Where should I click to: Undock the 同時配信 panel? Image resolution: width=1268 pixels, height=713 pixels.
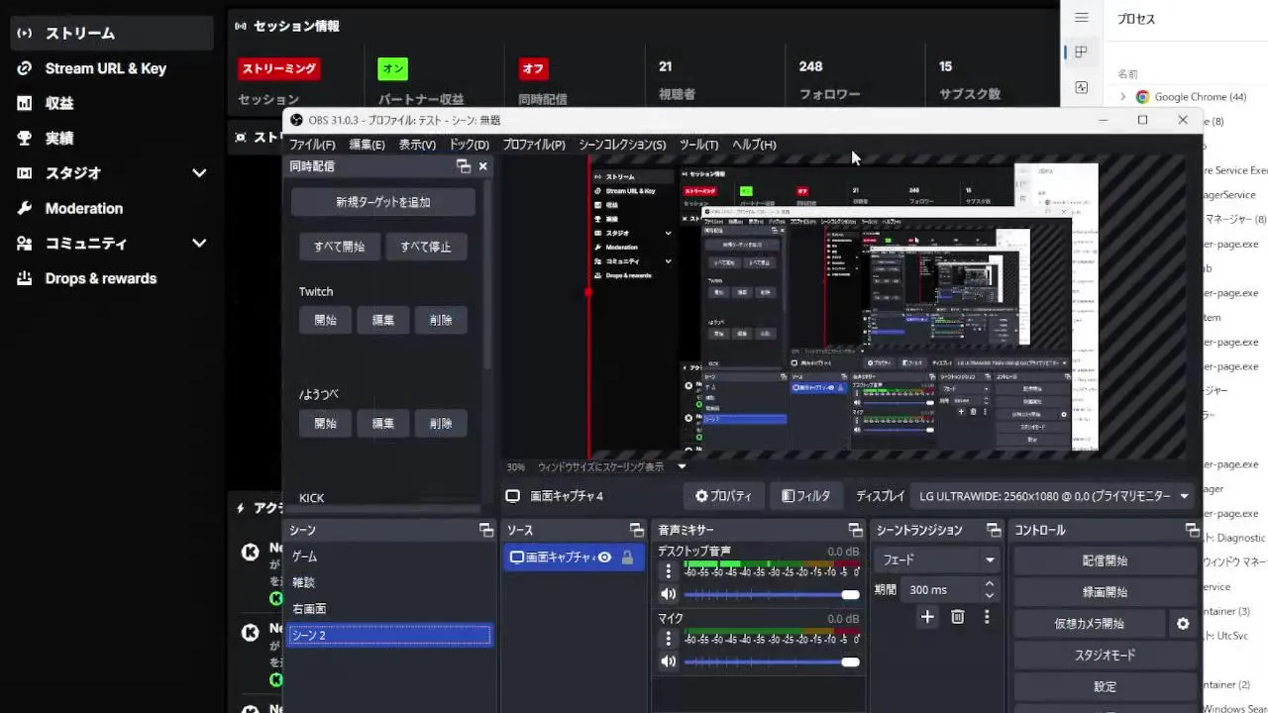pos(463,166)
